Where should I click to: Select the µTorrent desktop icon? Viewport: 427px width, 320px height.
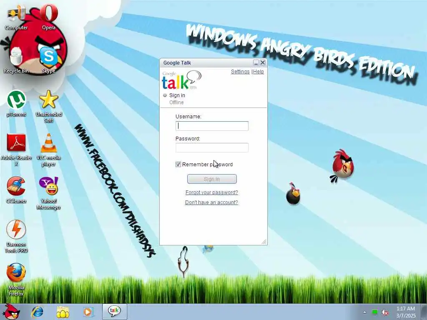point(16,104)
